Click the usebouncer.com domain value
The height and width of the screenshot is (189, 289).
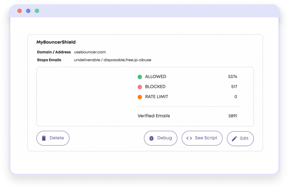pyautogui.click(x=90, y=52)
